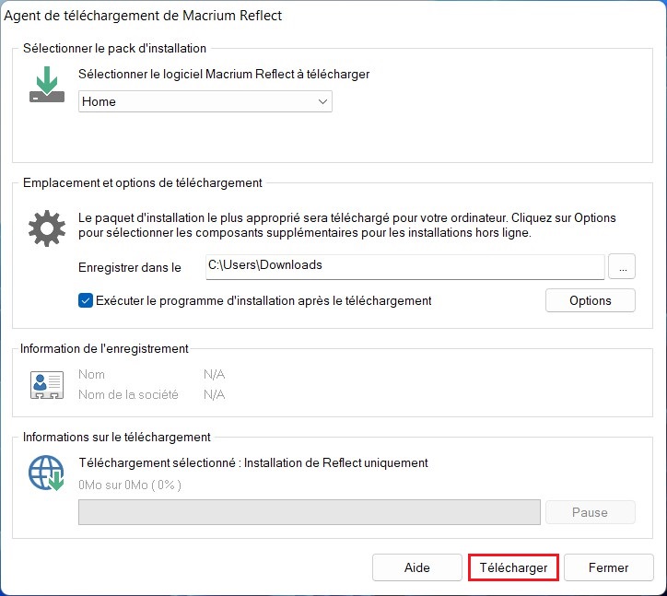Click the 'Emplacement et options de téléchargement' heading
This screenshot has height=596, width=667.
click(x=143, y=183)
